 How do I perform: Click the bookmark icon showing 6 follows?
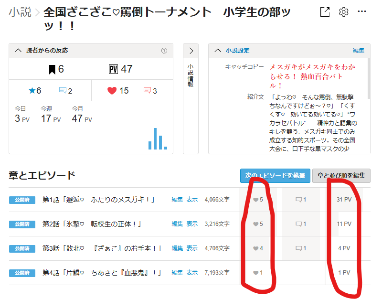52,69
